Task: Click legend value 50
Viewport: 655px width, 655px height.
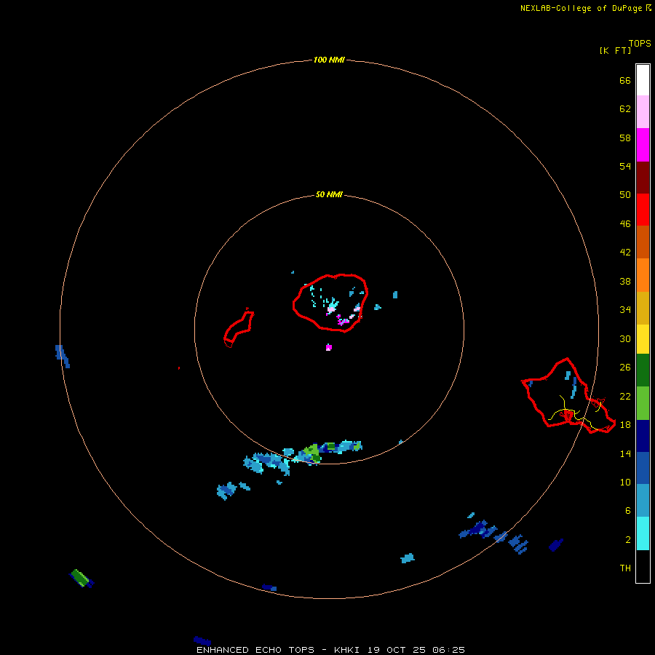Action: (625, 195)
